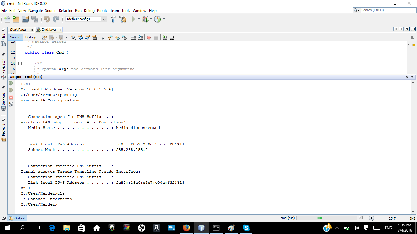The width and height of the screenshot is (417, 234).
Task: Open the Navigate menu
Action: [x=36, y=10]
